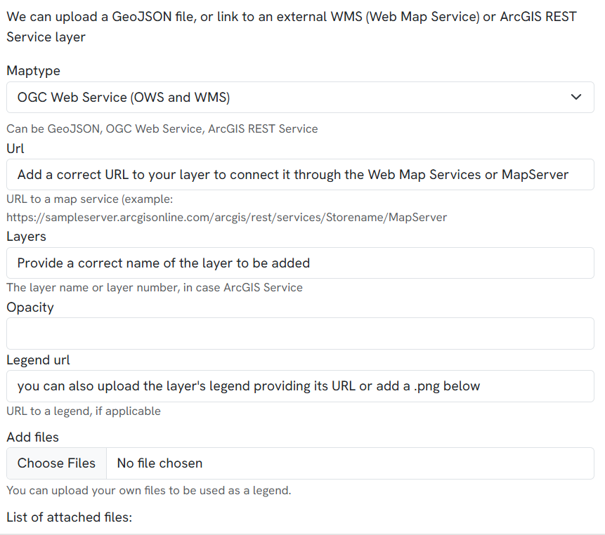605x535 pixels.
Task: Click the Layers field label
Action: pyautogui.click(x=26, y=237)
